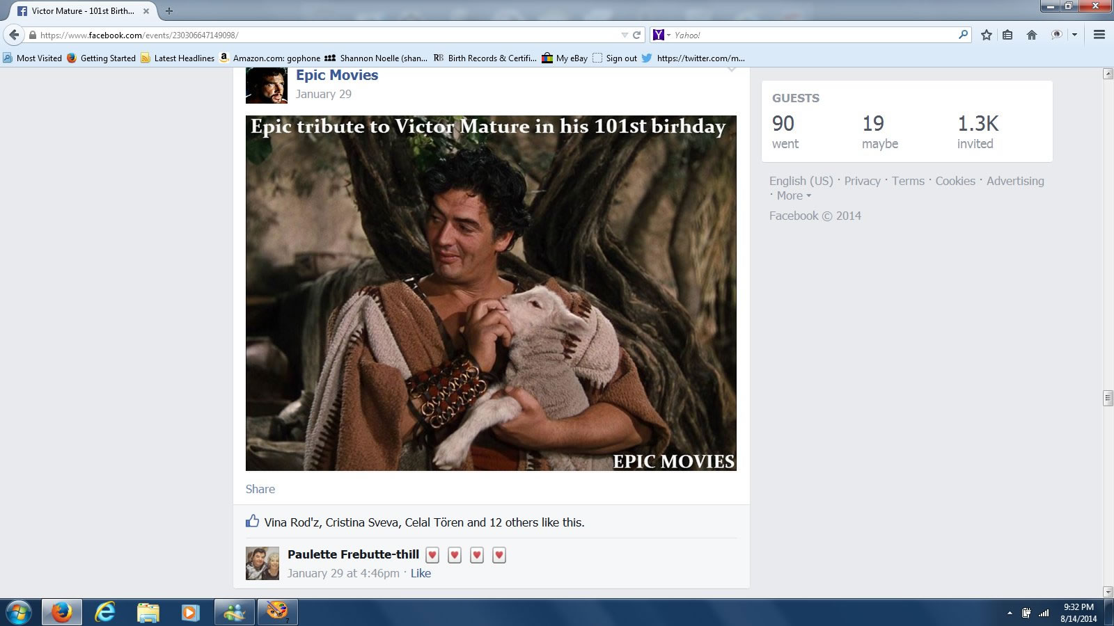Click the January 29 post date
1114x626 pixels.
[324, 94]
